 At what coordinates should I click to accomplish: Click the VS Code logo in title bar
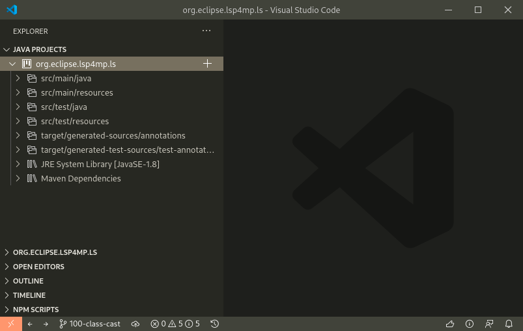12,10
